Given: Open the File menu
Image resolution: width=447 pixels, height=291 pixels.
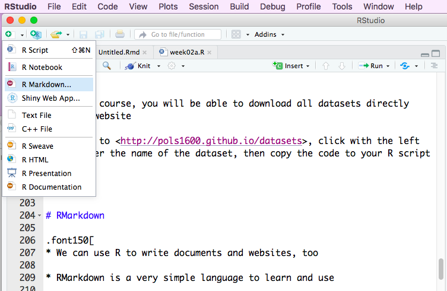Looking at the screenshot, I should 54,7.
